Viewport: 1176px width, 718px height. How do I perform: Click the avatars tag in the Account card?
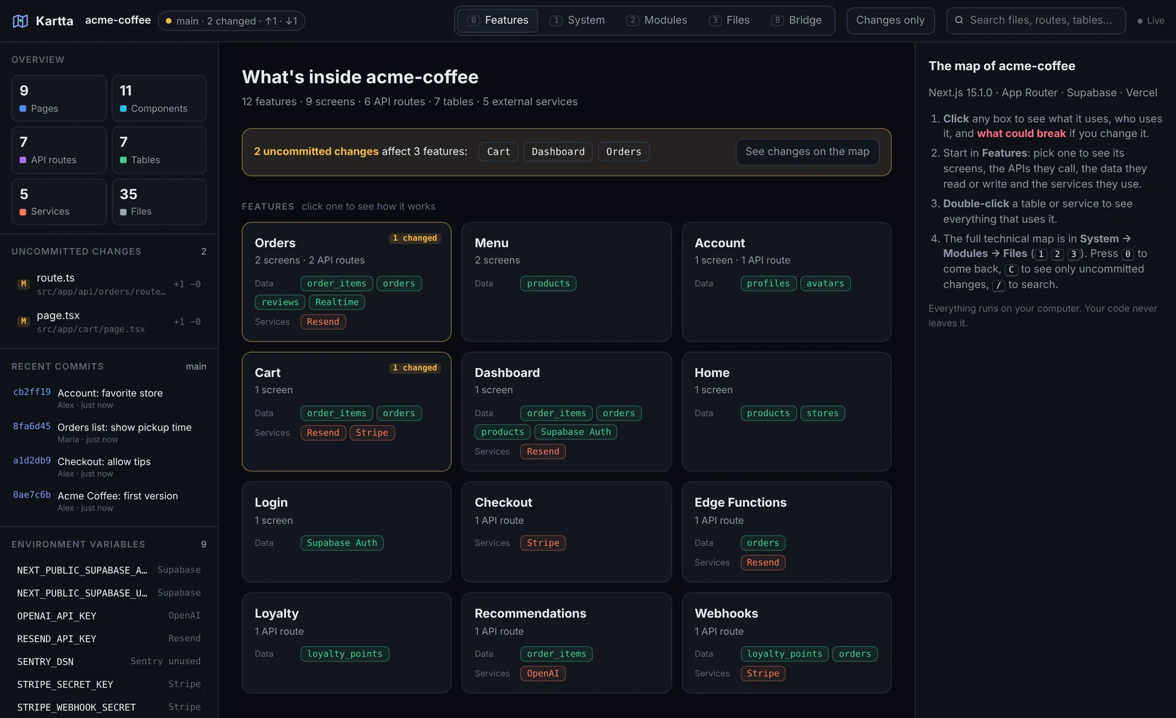(825, 283)
